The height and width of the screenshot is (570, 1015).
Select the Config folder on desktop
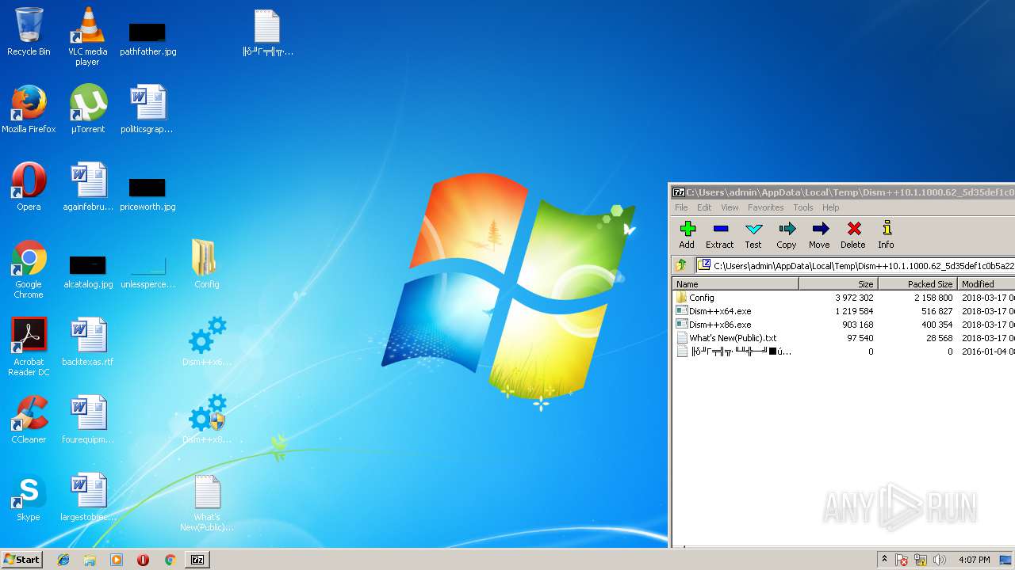206,265
